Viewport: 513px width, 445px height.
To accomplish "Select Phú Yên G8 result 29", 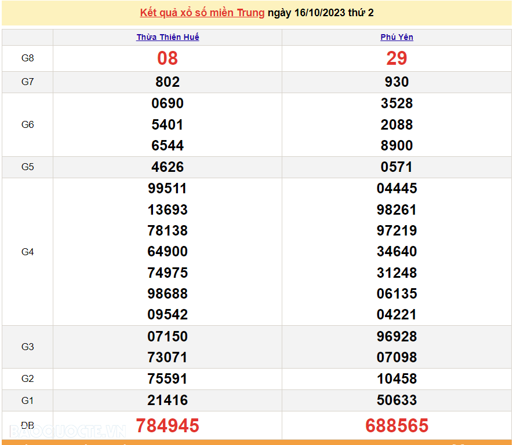I will coord(396,58).
